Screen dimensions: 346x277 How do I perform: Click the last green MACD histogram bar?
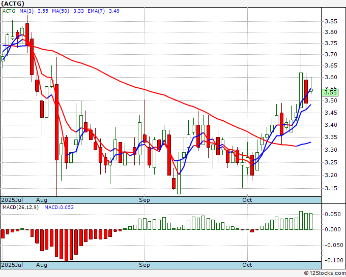[311, 221]
